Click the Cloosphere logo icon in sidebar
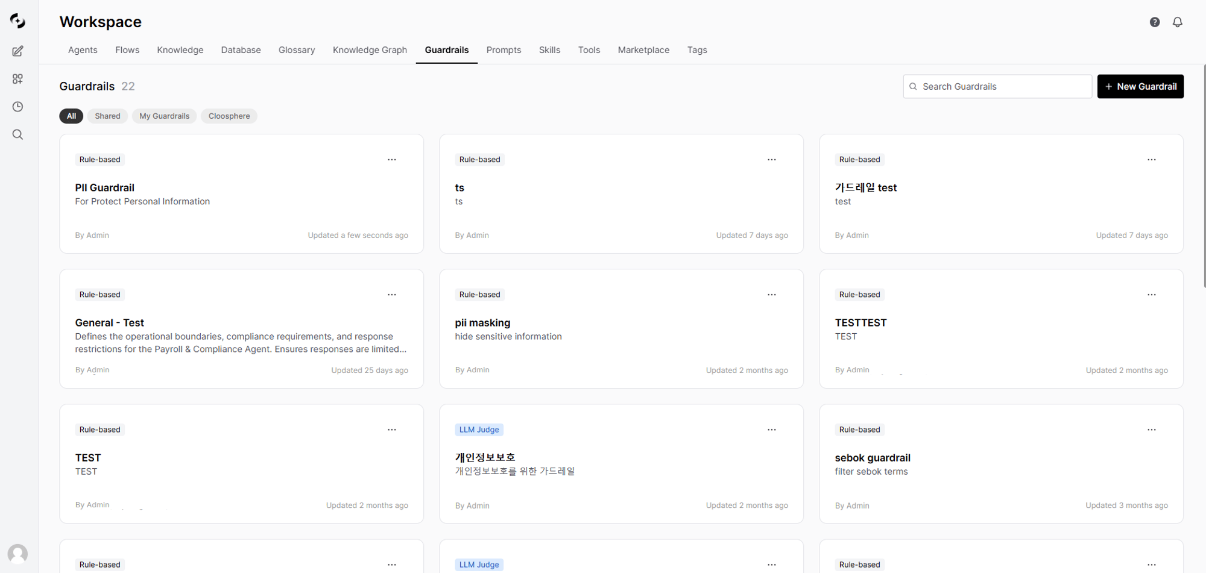The height and width of the screenshot is (573, 1206). [x=17, y=21]
